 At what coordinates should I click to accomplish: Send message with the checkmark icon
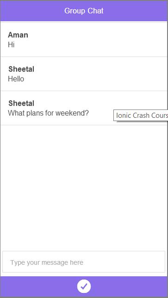[84, 286]
